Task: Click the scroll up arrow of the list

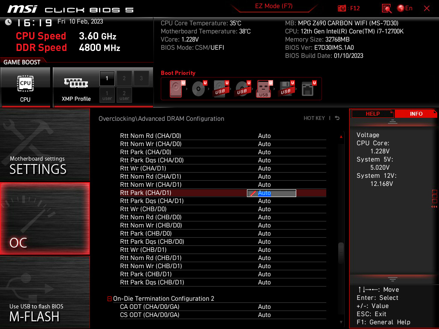Action: coord(341,137)
